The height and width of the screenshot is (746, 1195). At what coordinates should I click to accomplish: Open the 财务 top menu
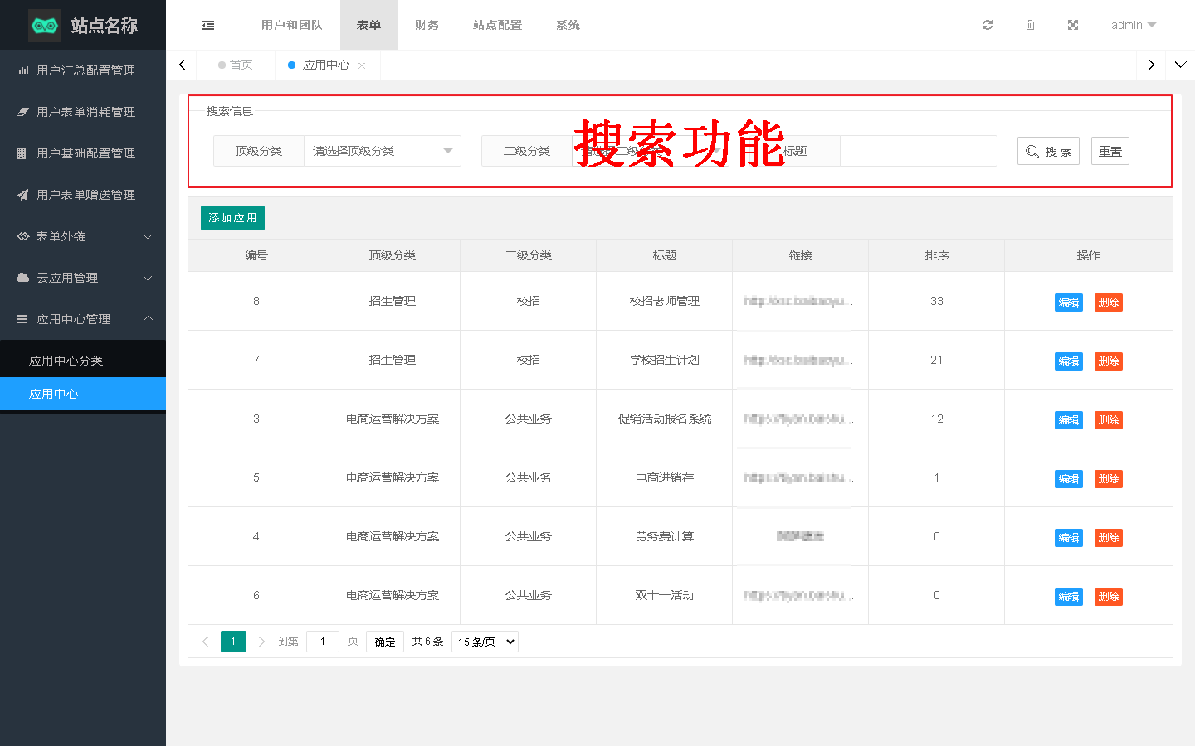coord(427,25)
